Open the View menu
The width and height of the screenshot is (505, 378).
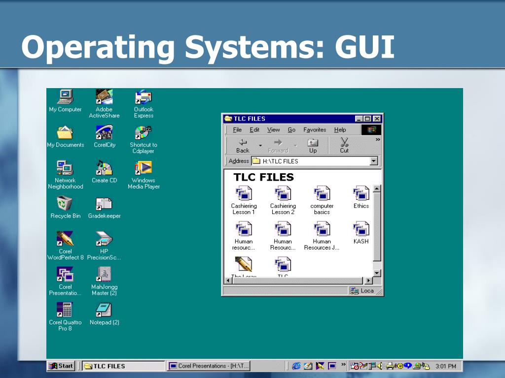273,130
